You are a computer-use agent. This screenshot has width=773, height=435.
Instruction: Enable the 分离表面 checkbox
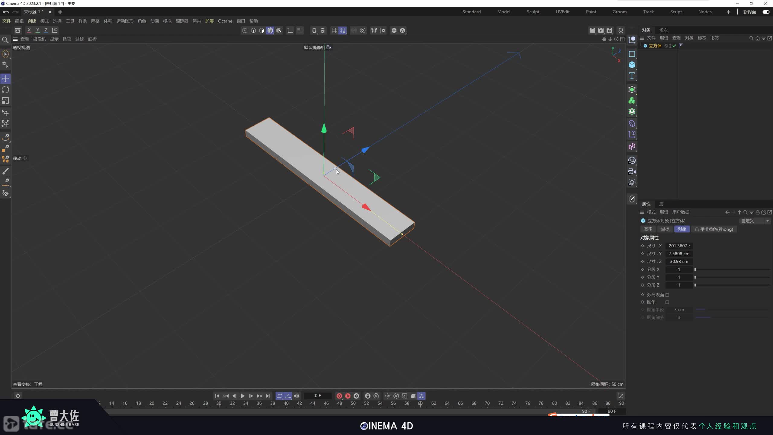(667, 295)
